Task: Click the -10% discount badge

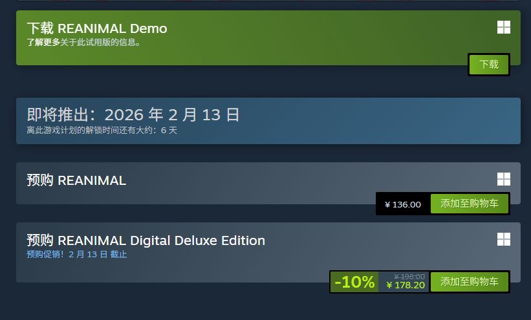Action: pos(354,282)
